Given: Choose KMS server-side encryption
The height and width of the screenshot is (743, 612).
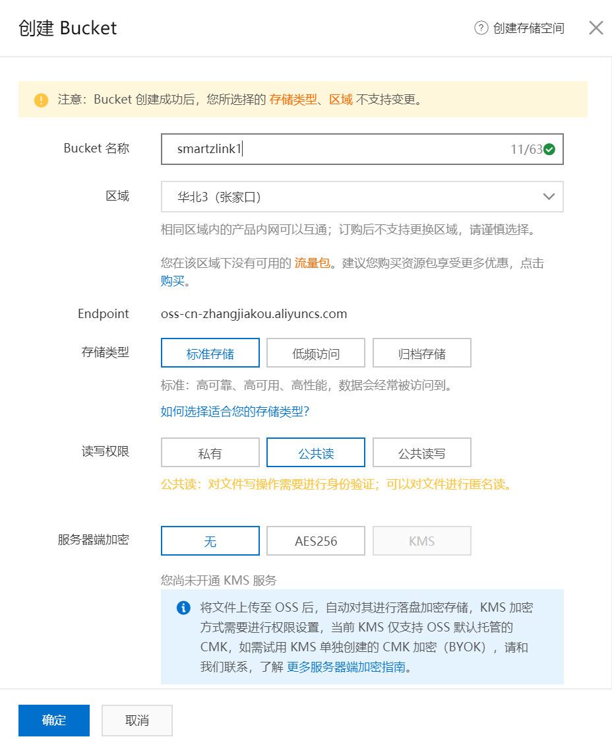Looking at the screenshot, I should 422,540.
